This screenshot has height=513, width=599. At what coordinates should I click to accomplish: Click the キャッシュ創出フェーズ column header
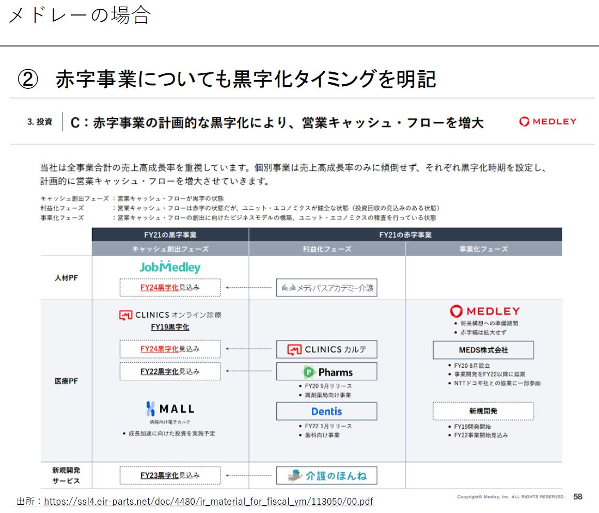[x=170, y=249]
